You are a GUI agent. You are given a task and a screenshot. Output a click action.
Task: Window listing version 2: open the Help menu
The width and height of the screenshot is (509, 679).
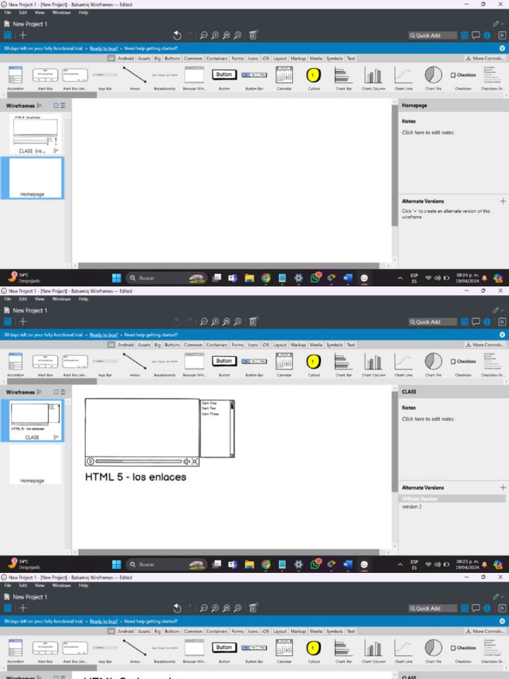84,299
